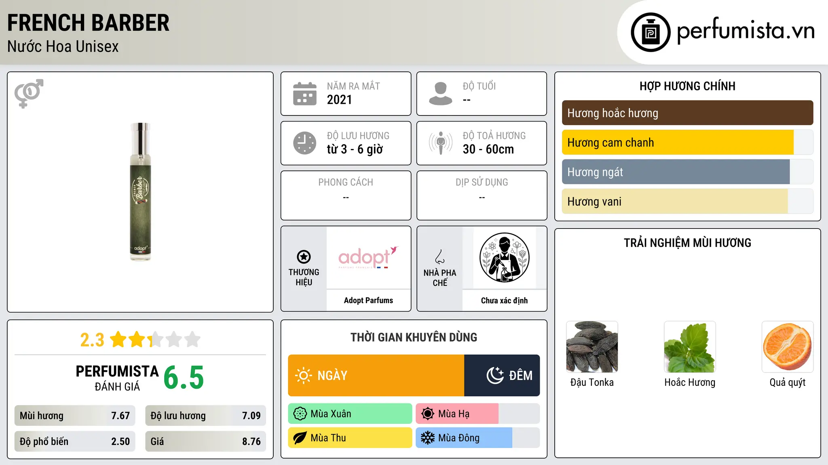Open the French Barber bottle image
828x465 pixels.
[x=140, y=192]
